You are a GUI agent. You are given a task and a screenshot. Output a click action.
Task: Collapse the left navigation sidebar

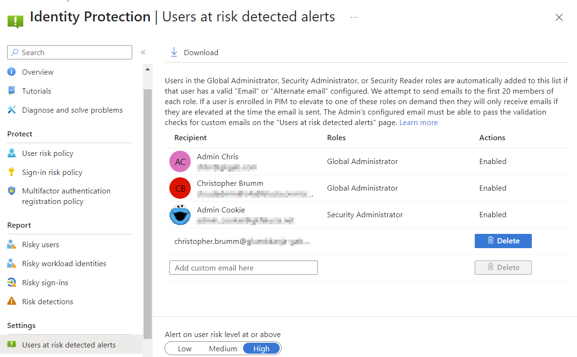pyautogui.click(x=143, y=52)
